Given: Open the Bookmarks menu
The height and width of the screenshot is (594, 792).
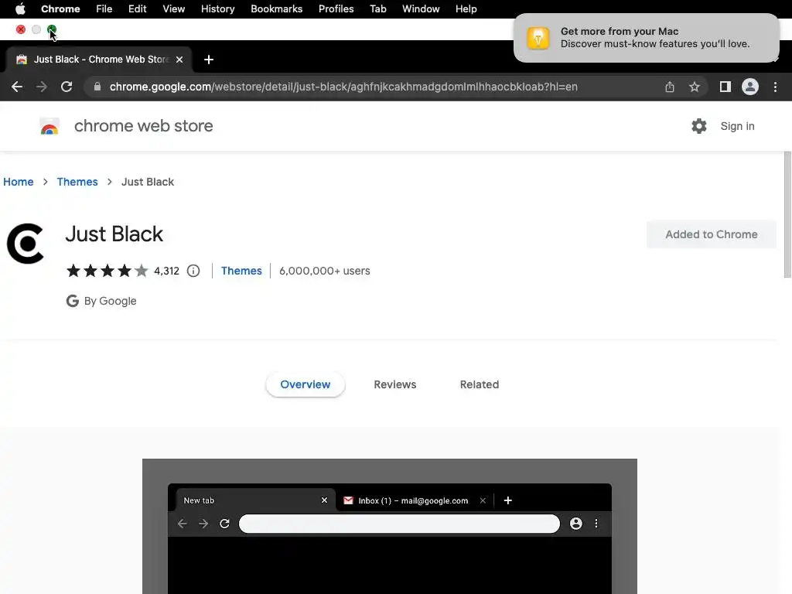Looking at the screenshot, I should pyautogui.click(x=276, y=9).
